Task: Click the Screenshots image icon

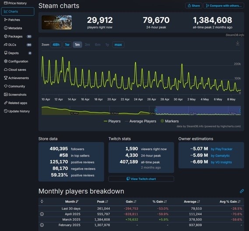Action: click(6, 94)
